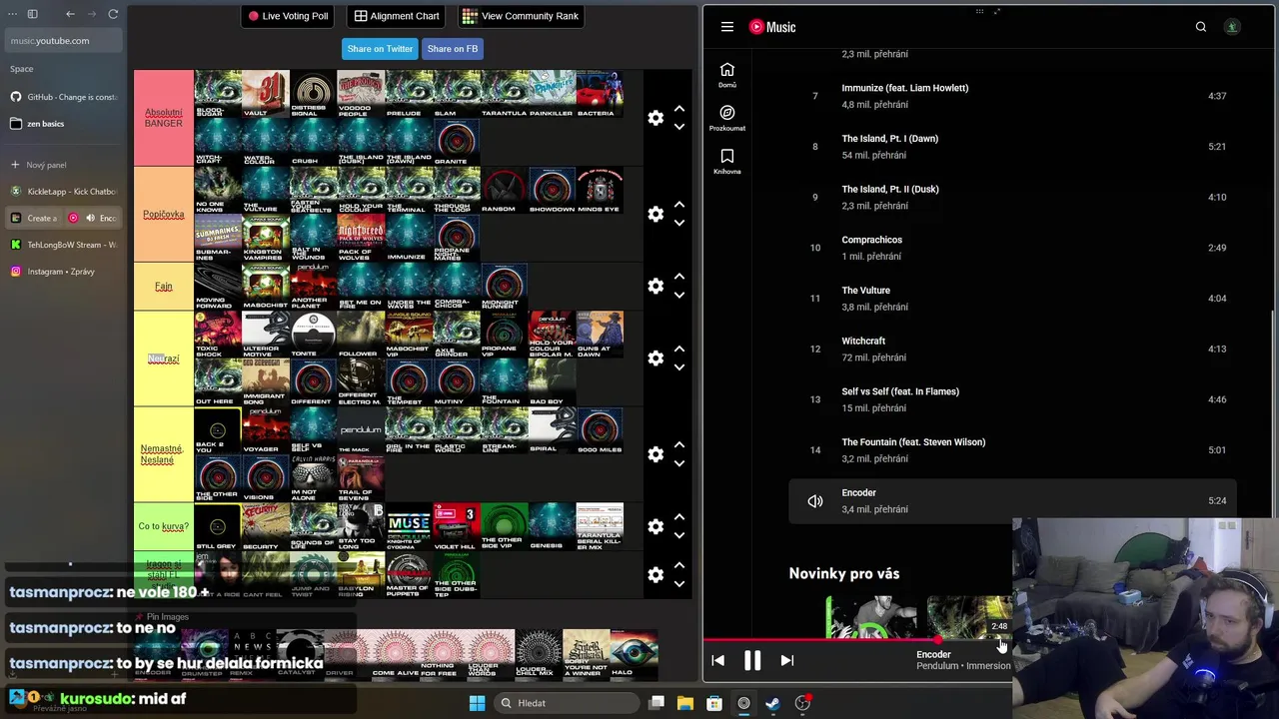The width and height of the screenshot is (1279, 719).
Task: Move Absolutní BANGER tier down
Action: (679, 127)
